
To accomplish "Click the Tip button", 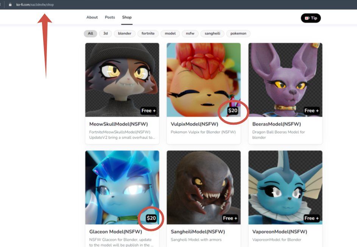I will [311, 18].
